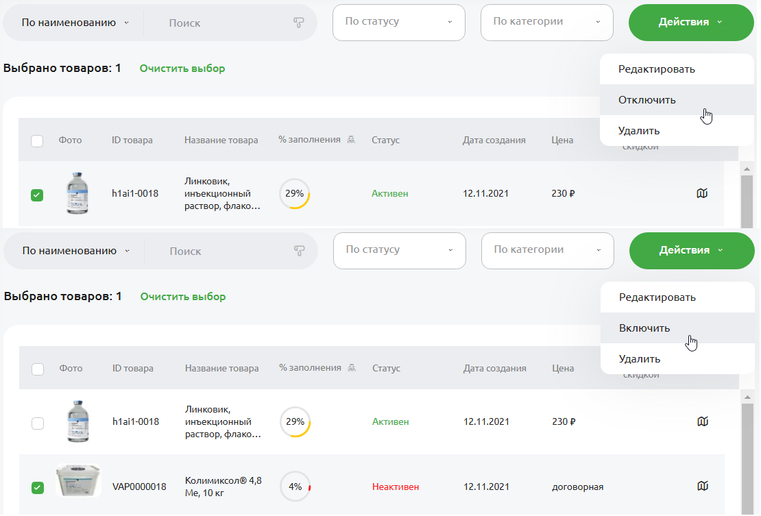Click scroll-up arrow of the upper table scrollbar
761x516 pixels.
pos(747,169)
